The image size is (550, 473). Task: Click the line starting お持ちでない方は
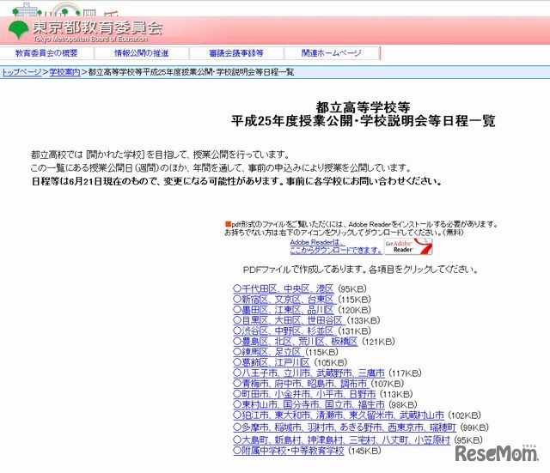pos(344,233)
